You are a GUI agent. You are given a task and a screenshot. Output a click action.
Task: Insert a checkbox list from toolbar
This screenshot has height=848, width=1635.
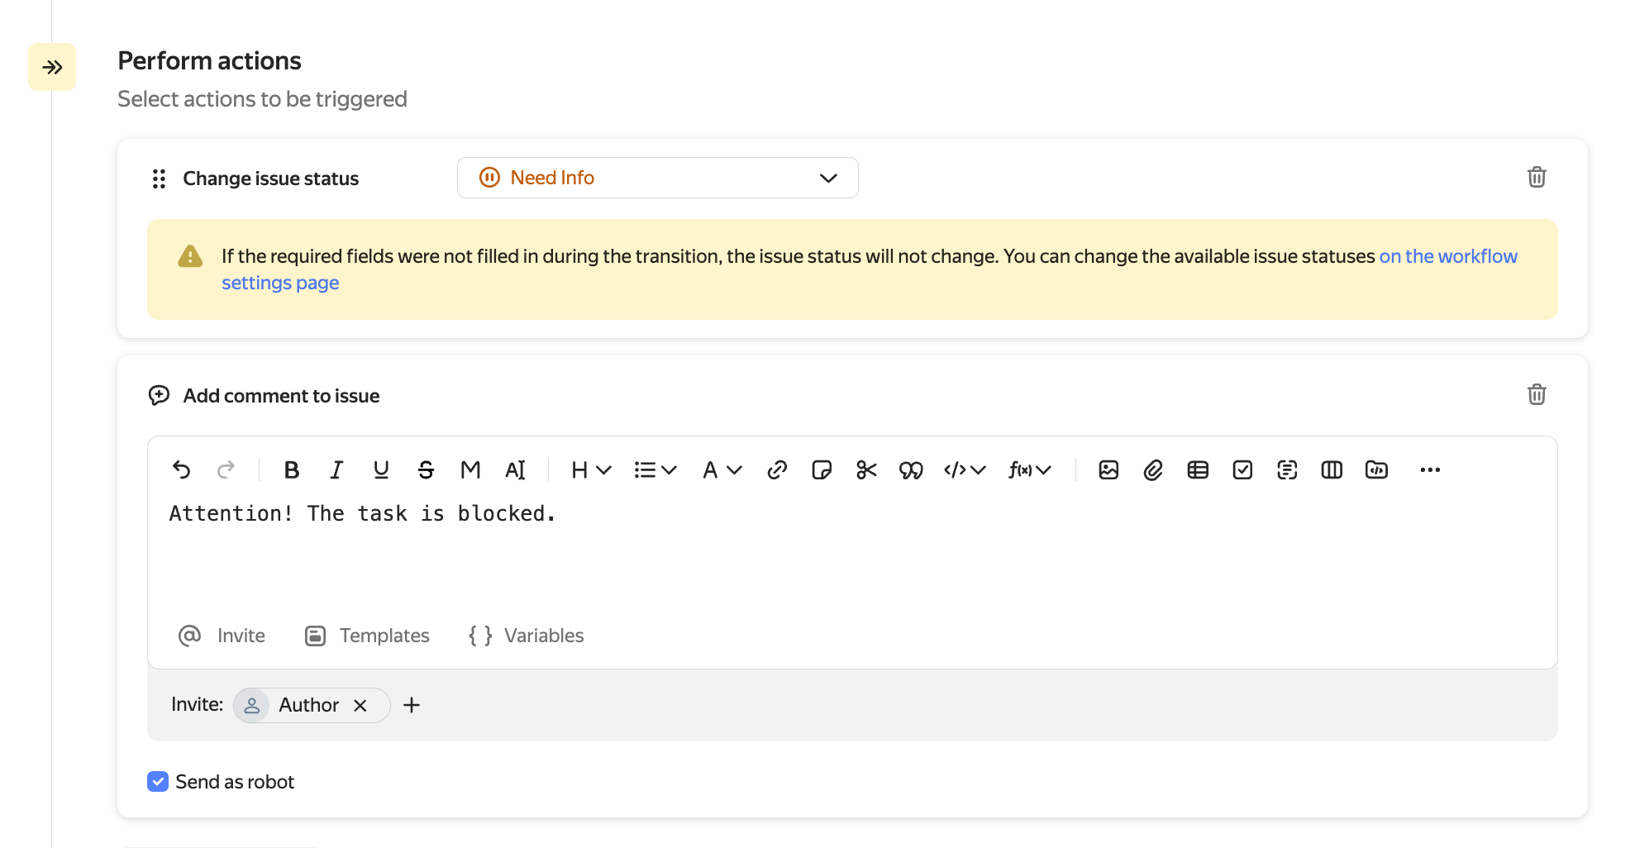point(1242,470)
